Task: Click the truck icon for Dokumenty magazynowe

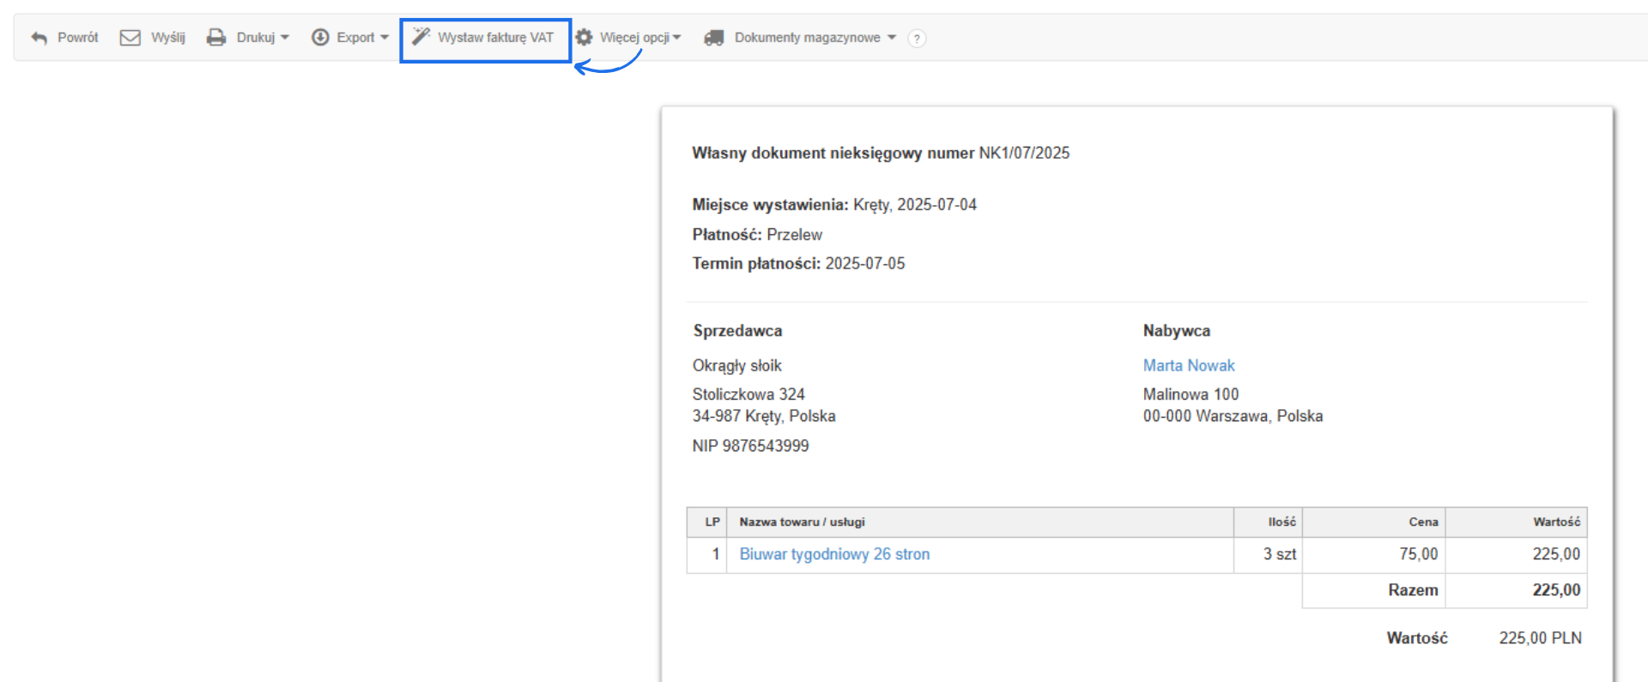Action: point(714,38)
